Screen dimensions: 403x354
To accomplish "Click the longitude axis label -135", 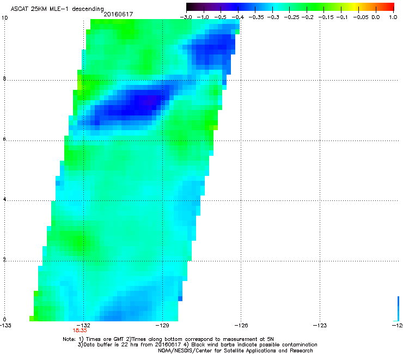I will (x=5, y=326).
